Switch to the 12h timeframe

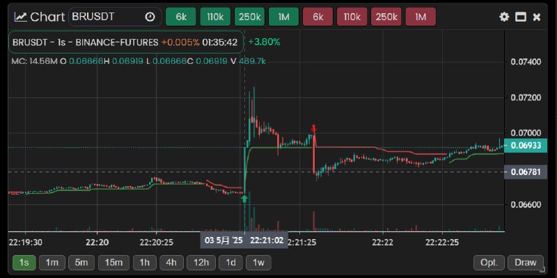tap(201, 263)
